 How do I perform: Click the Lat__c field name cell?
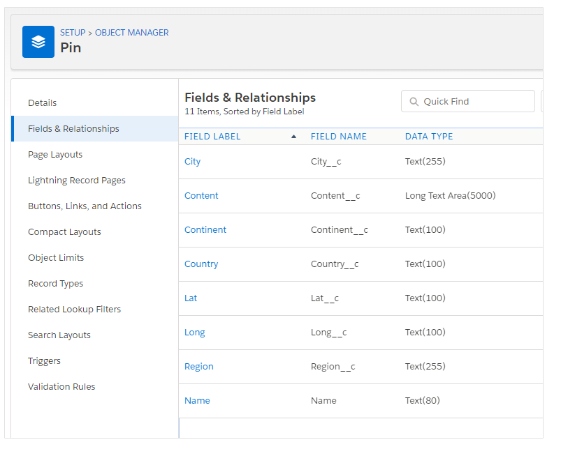pyautogui.click(x=324, y=298)
